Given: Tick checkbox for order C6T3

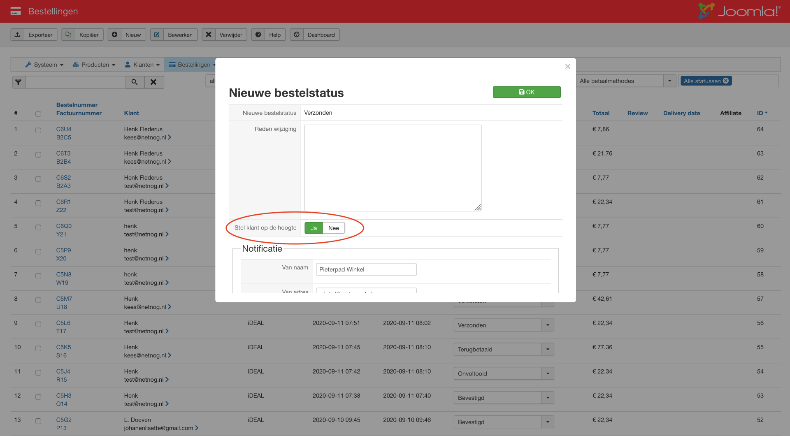Looking at the screenshot, I should (x=38, y=155).
